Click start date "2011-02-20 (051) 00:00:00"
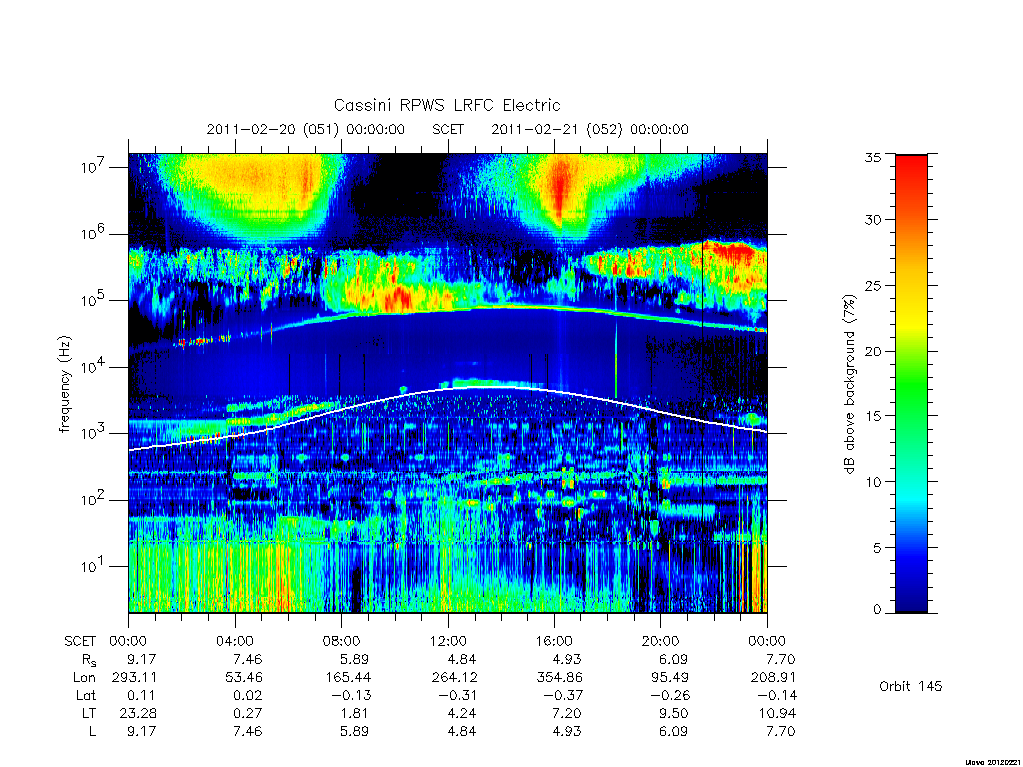1023x767 pixels. point(306,129)
